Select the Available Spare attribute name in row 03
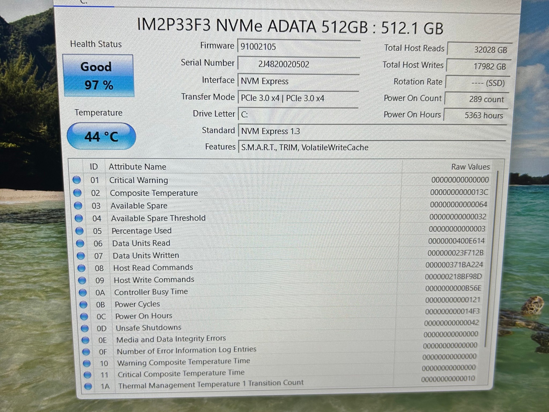Image resolution: width=549 pixels, height=412 pixels. click(x=139, y=206)
